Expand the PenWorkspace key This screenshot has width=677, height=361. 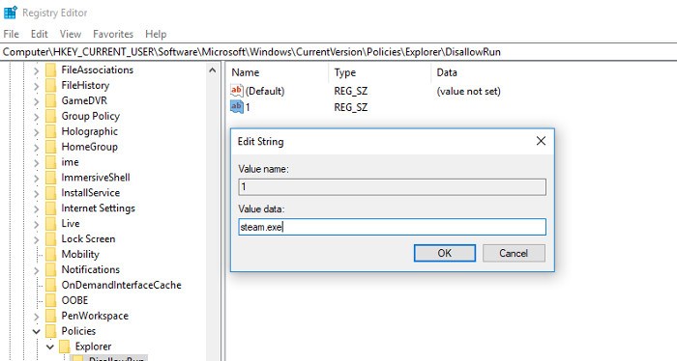[37, 317]
